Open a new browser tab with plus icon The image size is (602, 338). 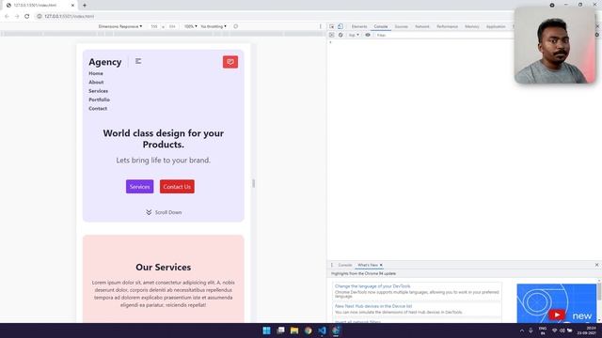click(x=85, y=6)
